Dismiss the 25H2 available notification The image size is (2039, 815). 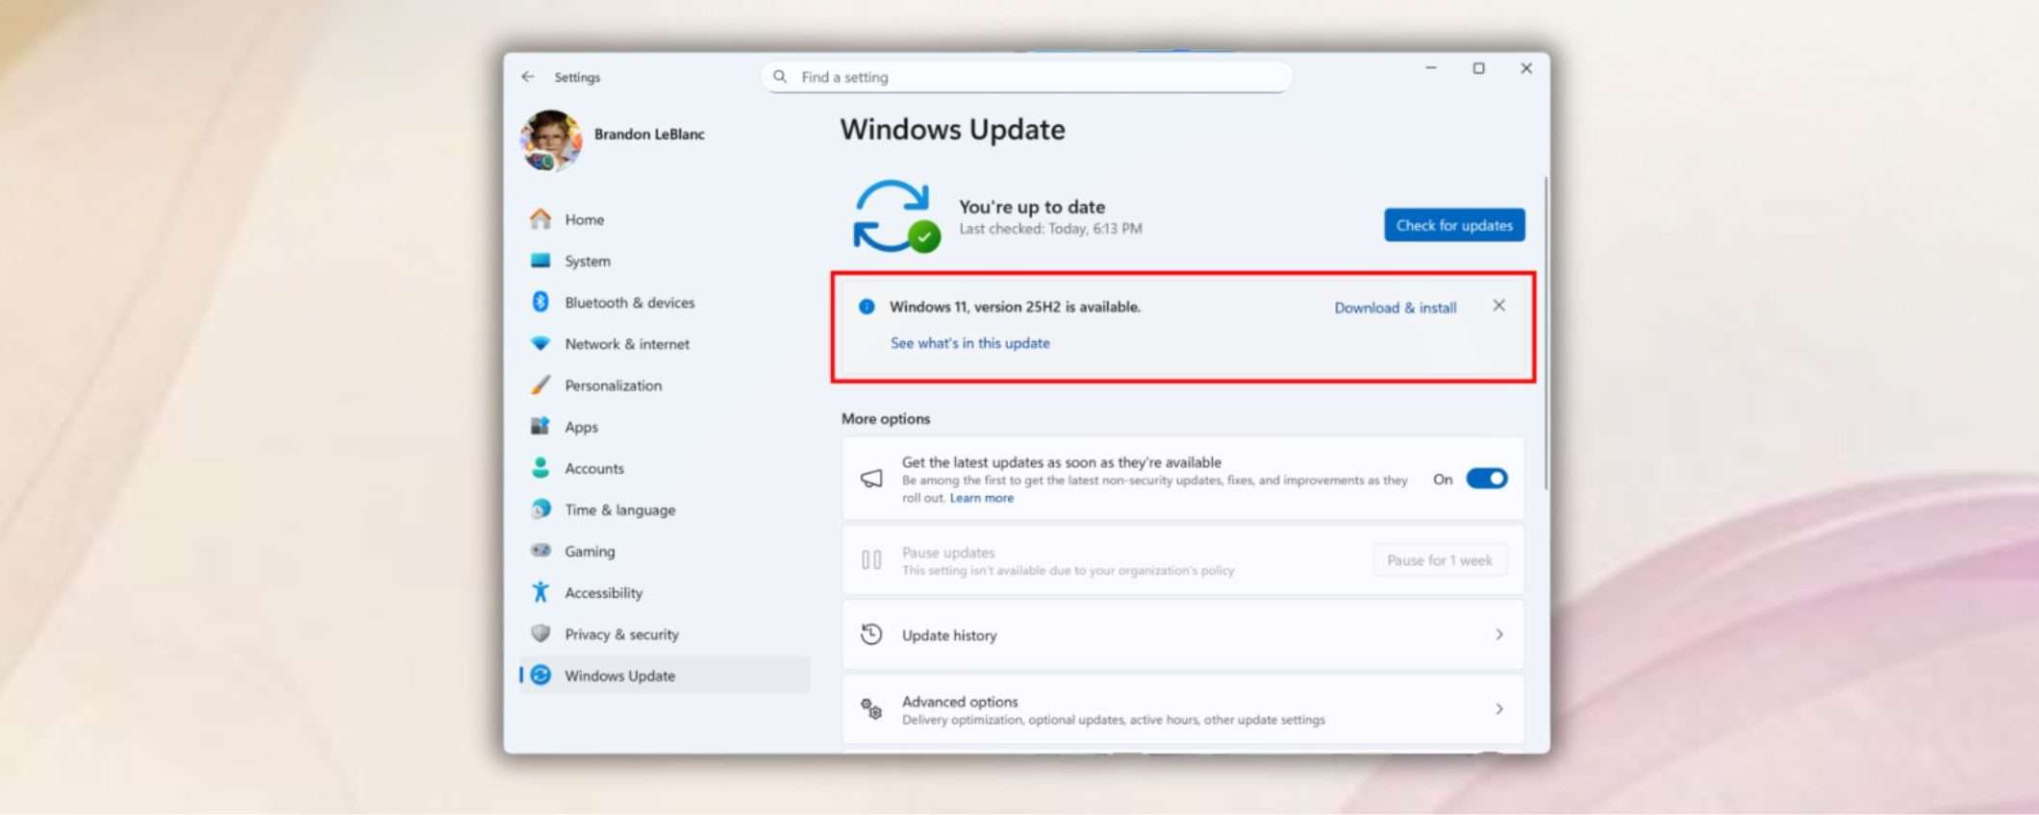click(x=1498, y=306)
